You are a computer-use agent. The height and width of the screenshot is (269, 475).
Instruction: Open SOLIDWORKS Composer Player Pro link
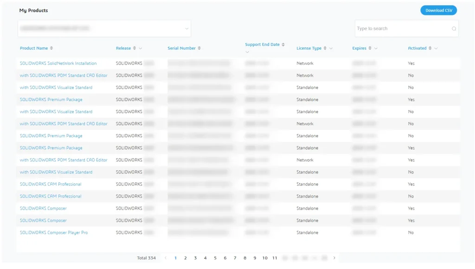click(x=54, y=233)
